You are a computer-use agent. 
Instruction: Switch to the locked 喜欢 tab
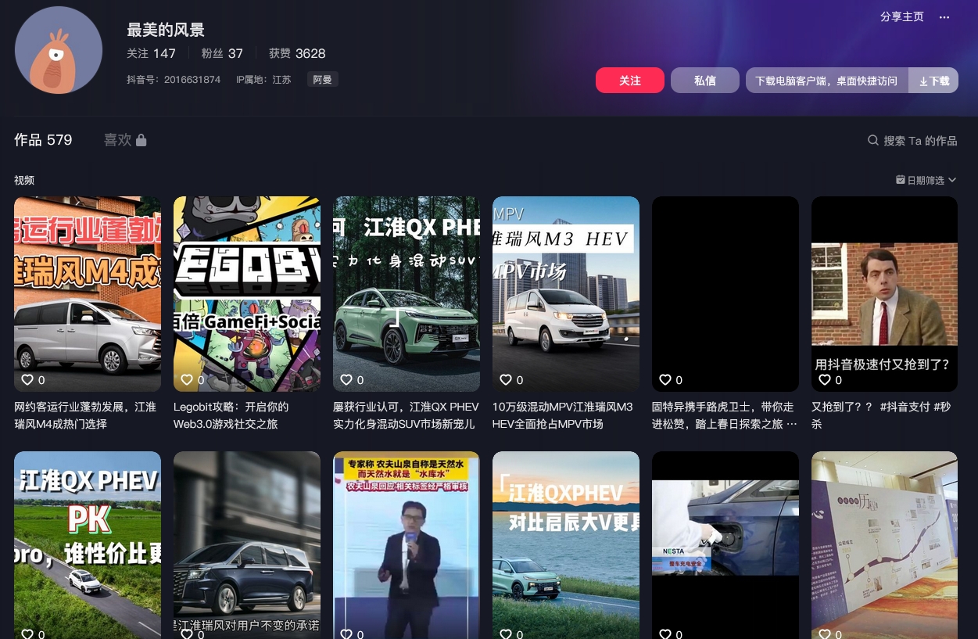[125, 140]
